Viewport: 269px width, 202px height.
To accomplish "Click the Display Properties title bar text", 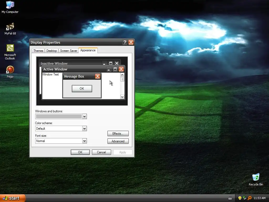I will [45, 42].
